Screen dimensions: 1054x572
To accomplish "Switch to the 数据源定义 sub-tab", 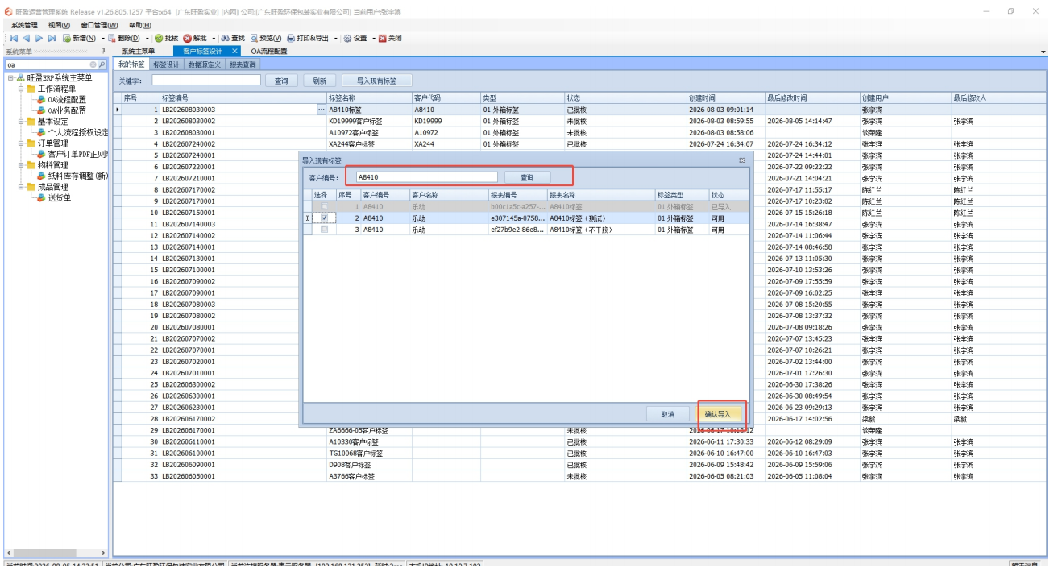I will point(205,64).
